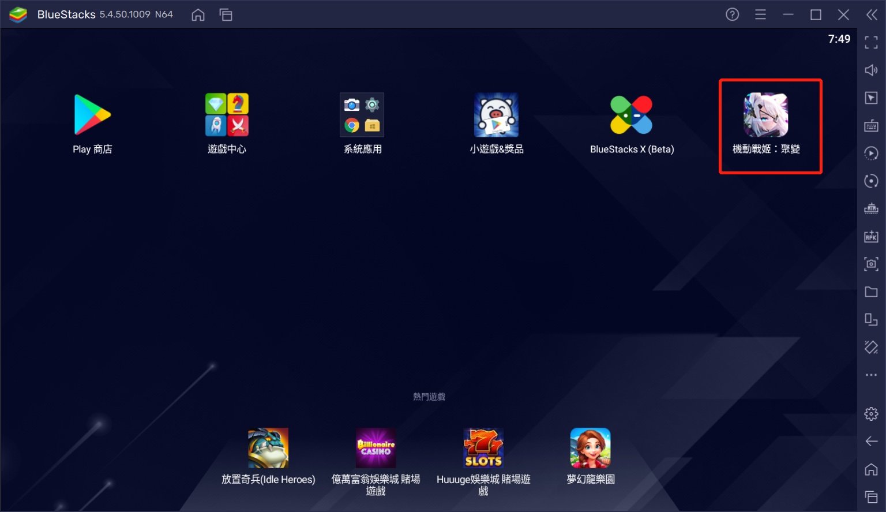Open BlueStacks X (Beta)
Screen dimensions: 886x512
632,115
